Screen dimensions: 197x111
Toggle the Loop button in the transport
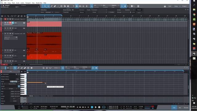(104, 107)
